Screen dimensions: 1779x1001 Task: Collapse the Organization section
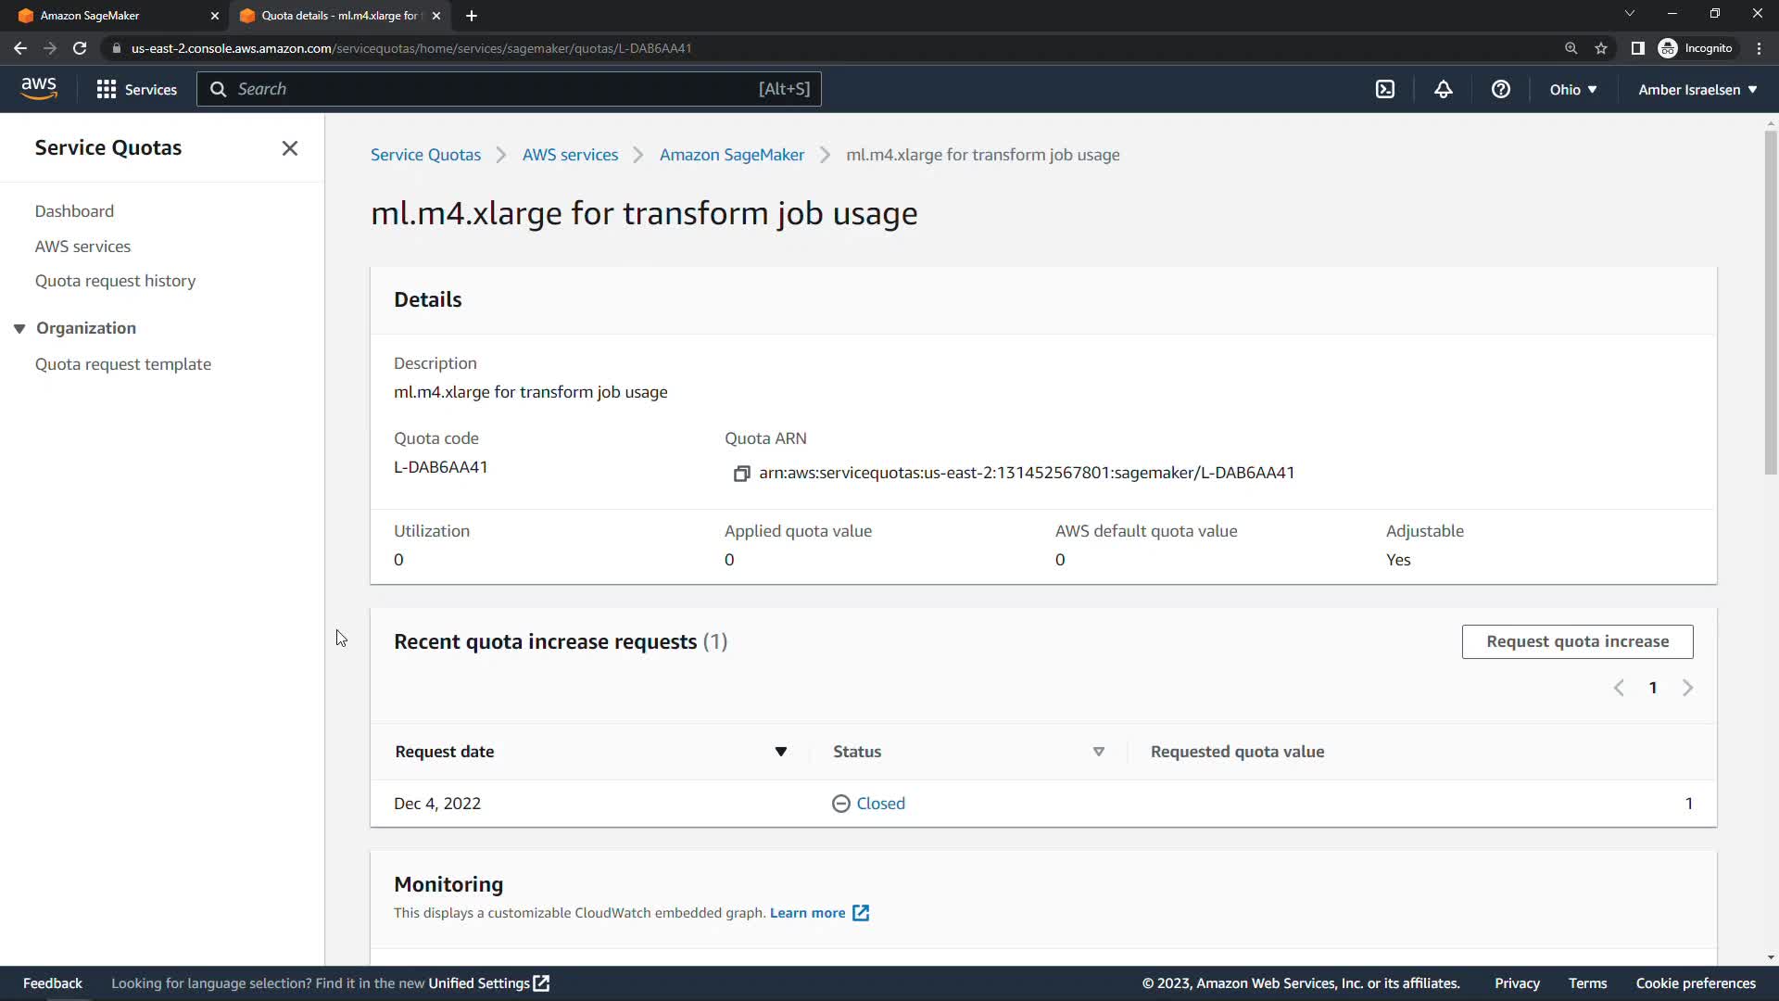(19, 328)
